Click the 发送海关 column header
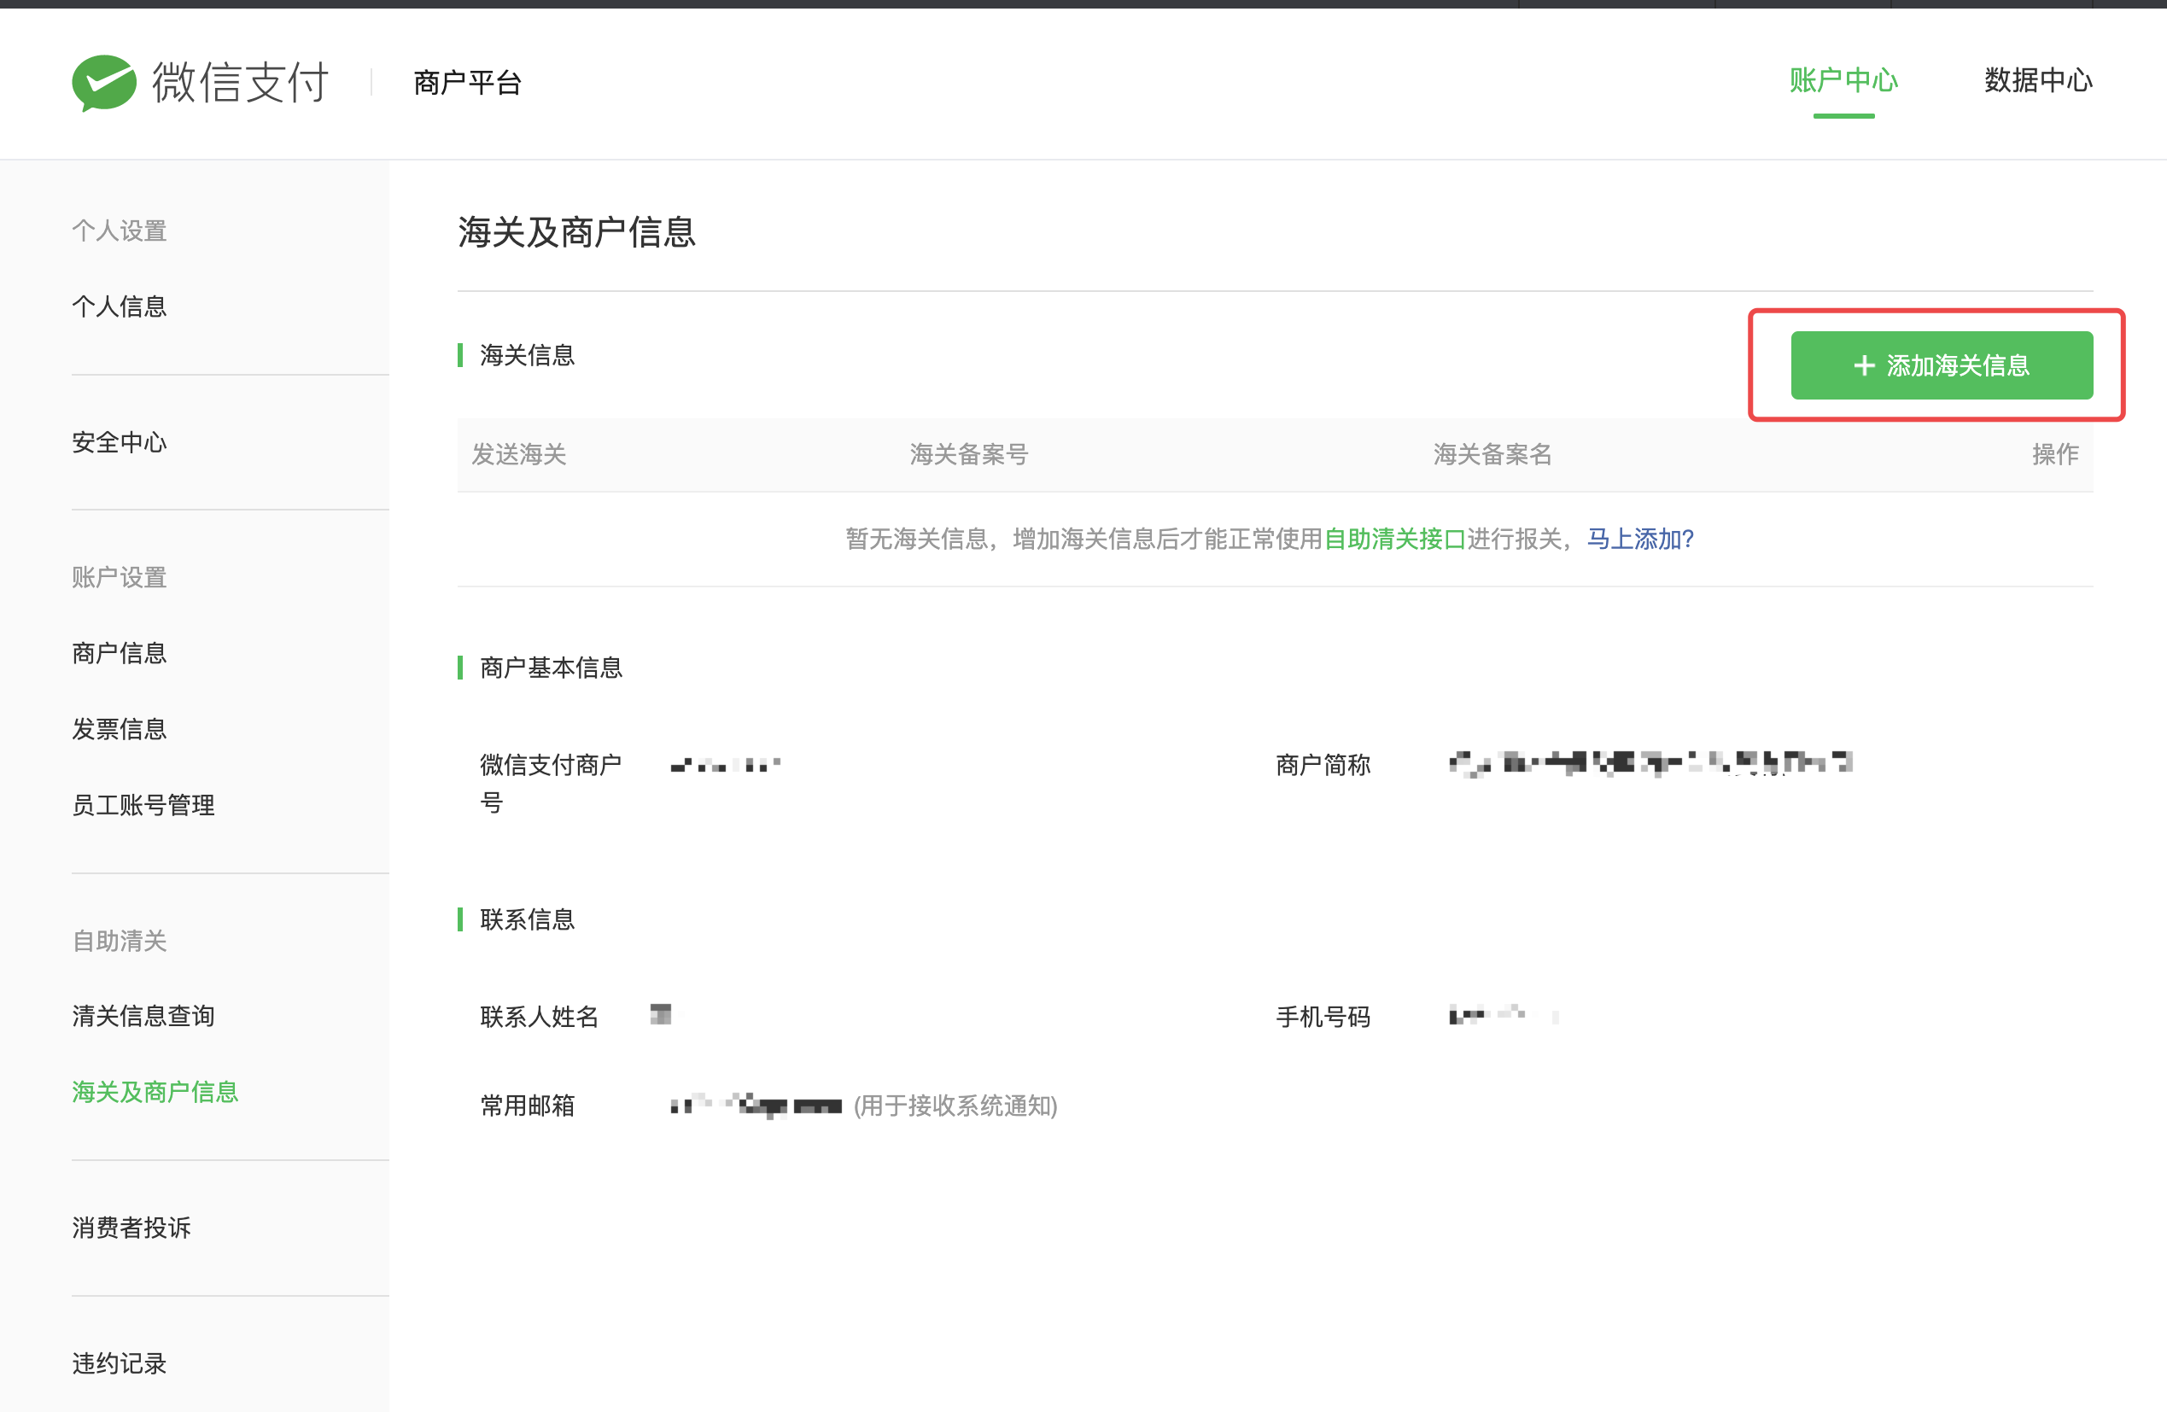Screen dimensions: 2167x1412 tap(519, 454)
